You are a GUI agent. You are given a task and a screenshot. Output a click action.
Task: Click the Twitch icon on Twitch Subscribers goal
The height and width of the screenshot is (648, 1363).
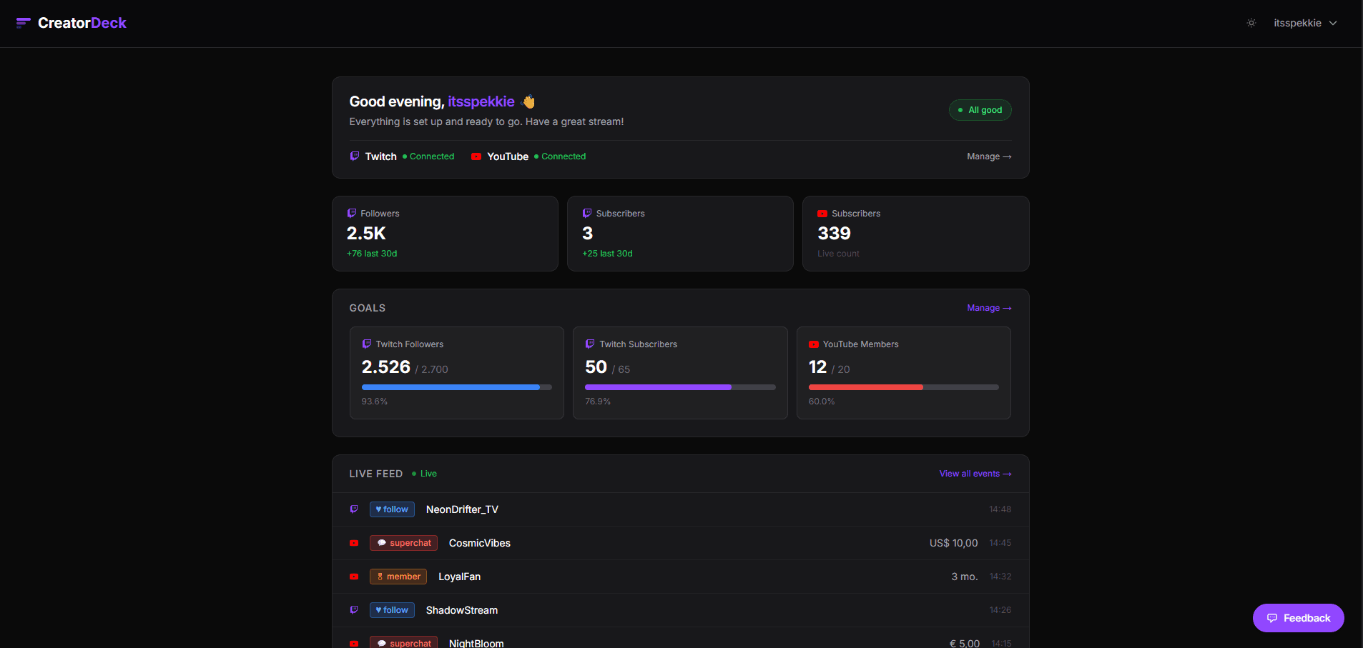click(x=590, y=344)
